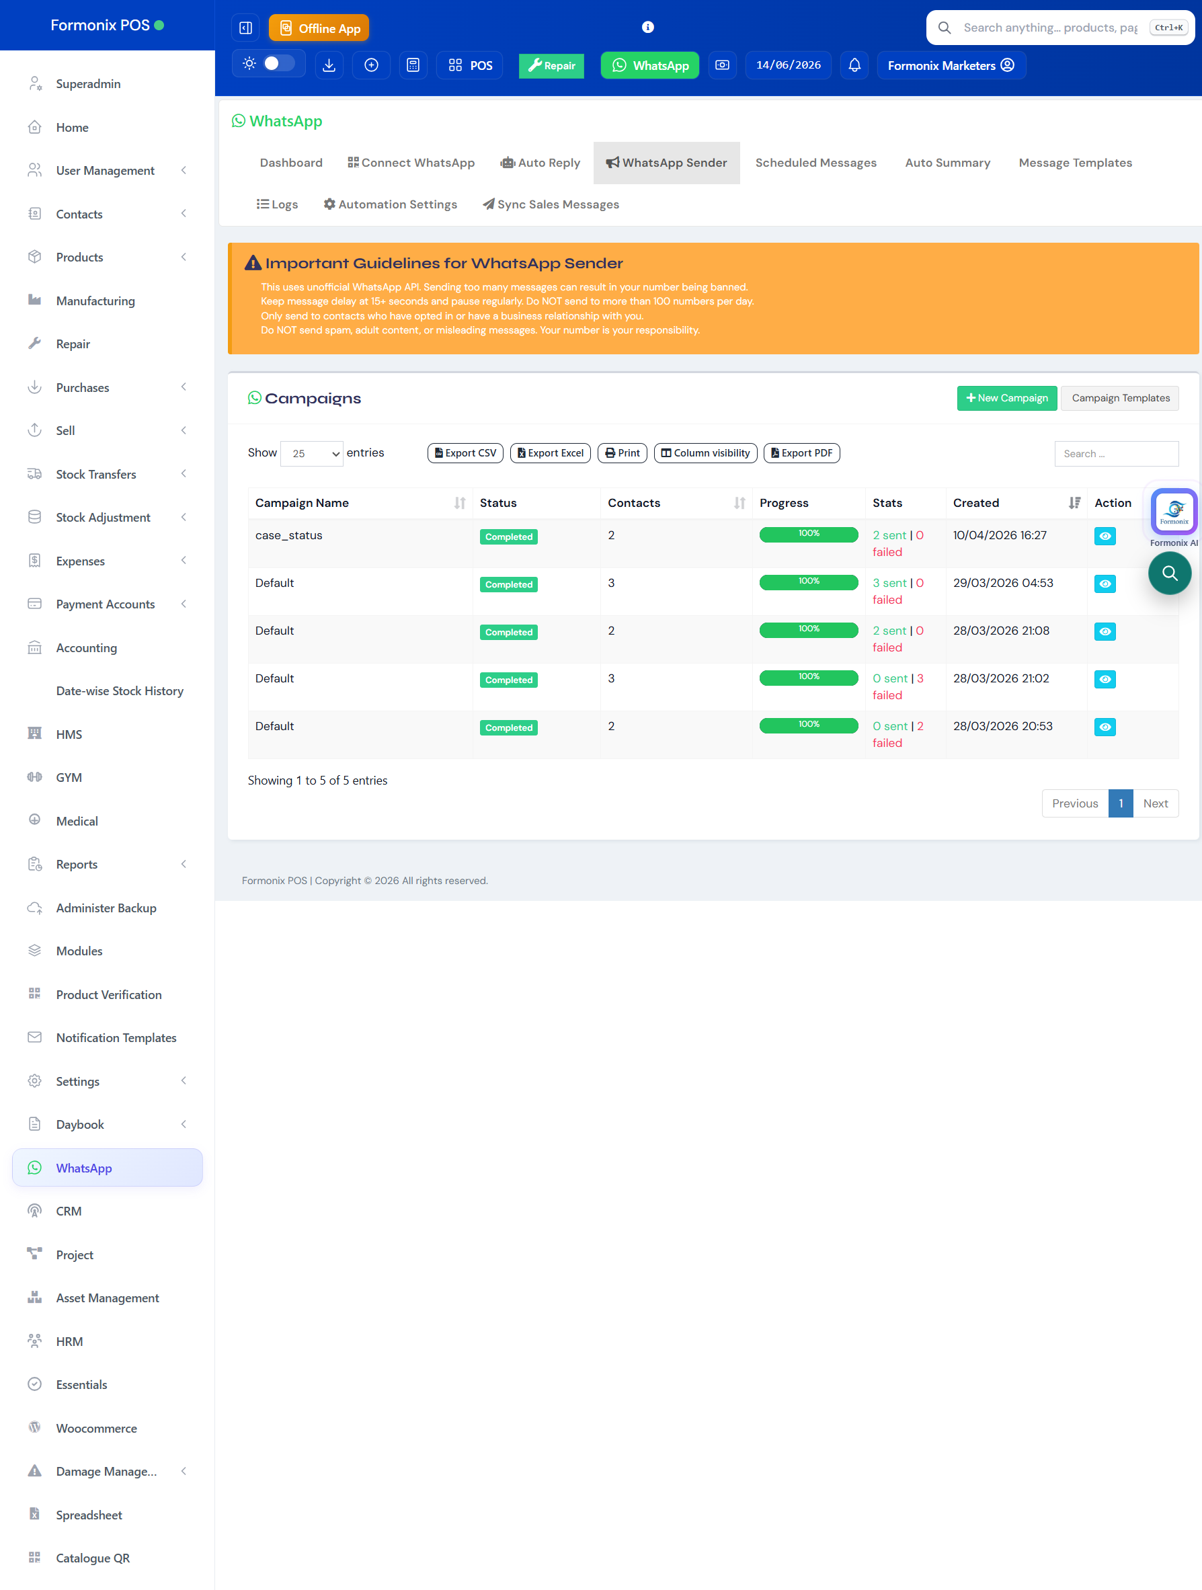The height and width of the screenshot is (1590, 1202).
Task: Switch to the Connect WhatsApp tab
Action: tap(411, 163)
